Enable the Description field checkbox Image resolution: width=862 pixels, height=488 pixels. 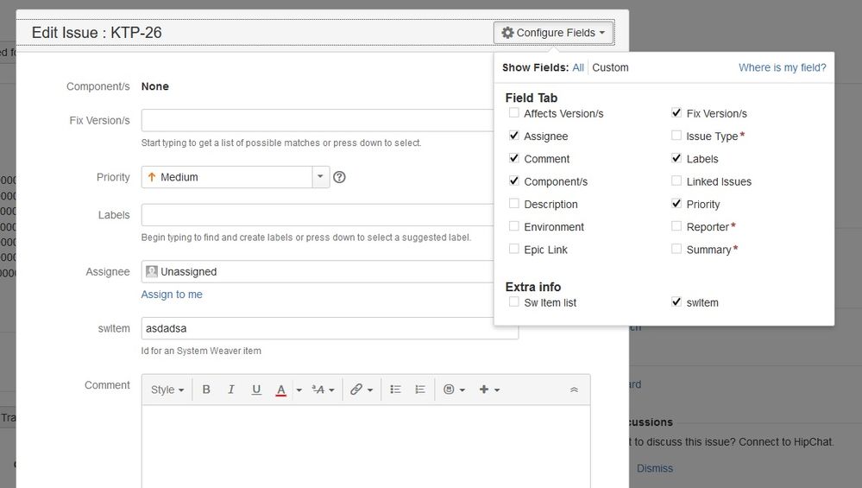[514, 204]
